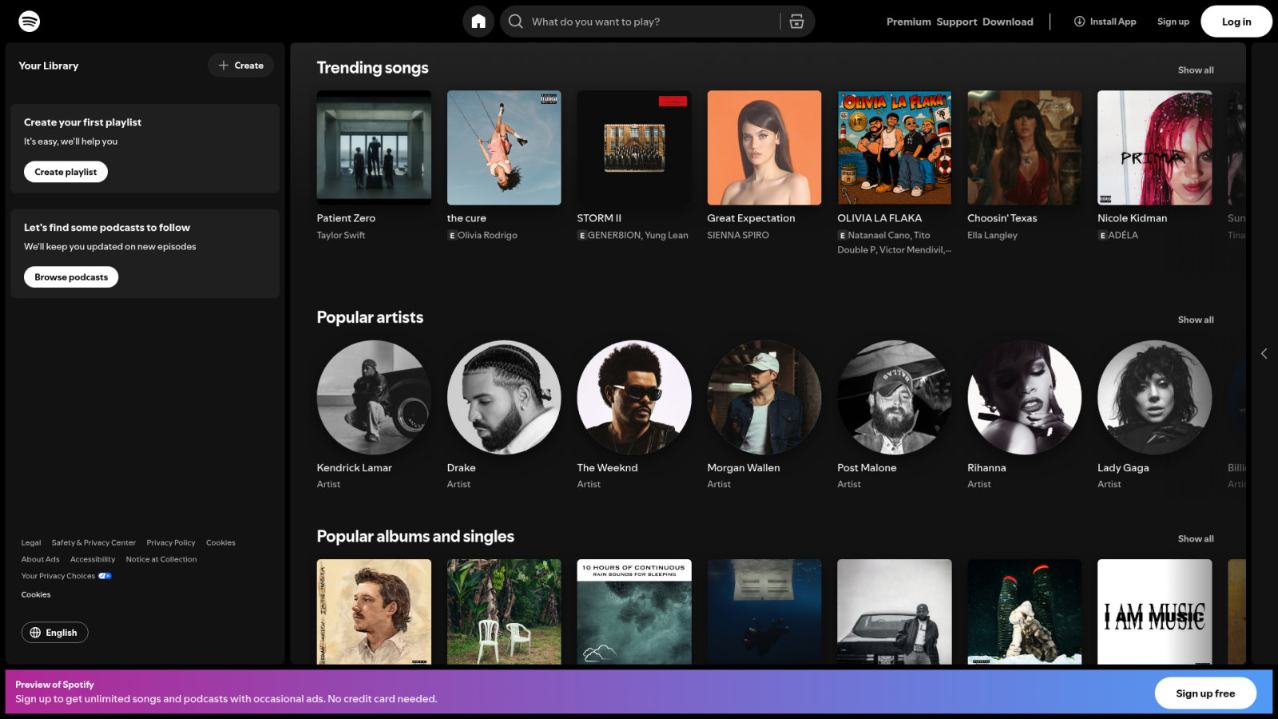Open OLIVIA LA FLAKA cover art

click(895, 148)
